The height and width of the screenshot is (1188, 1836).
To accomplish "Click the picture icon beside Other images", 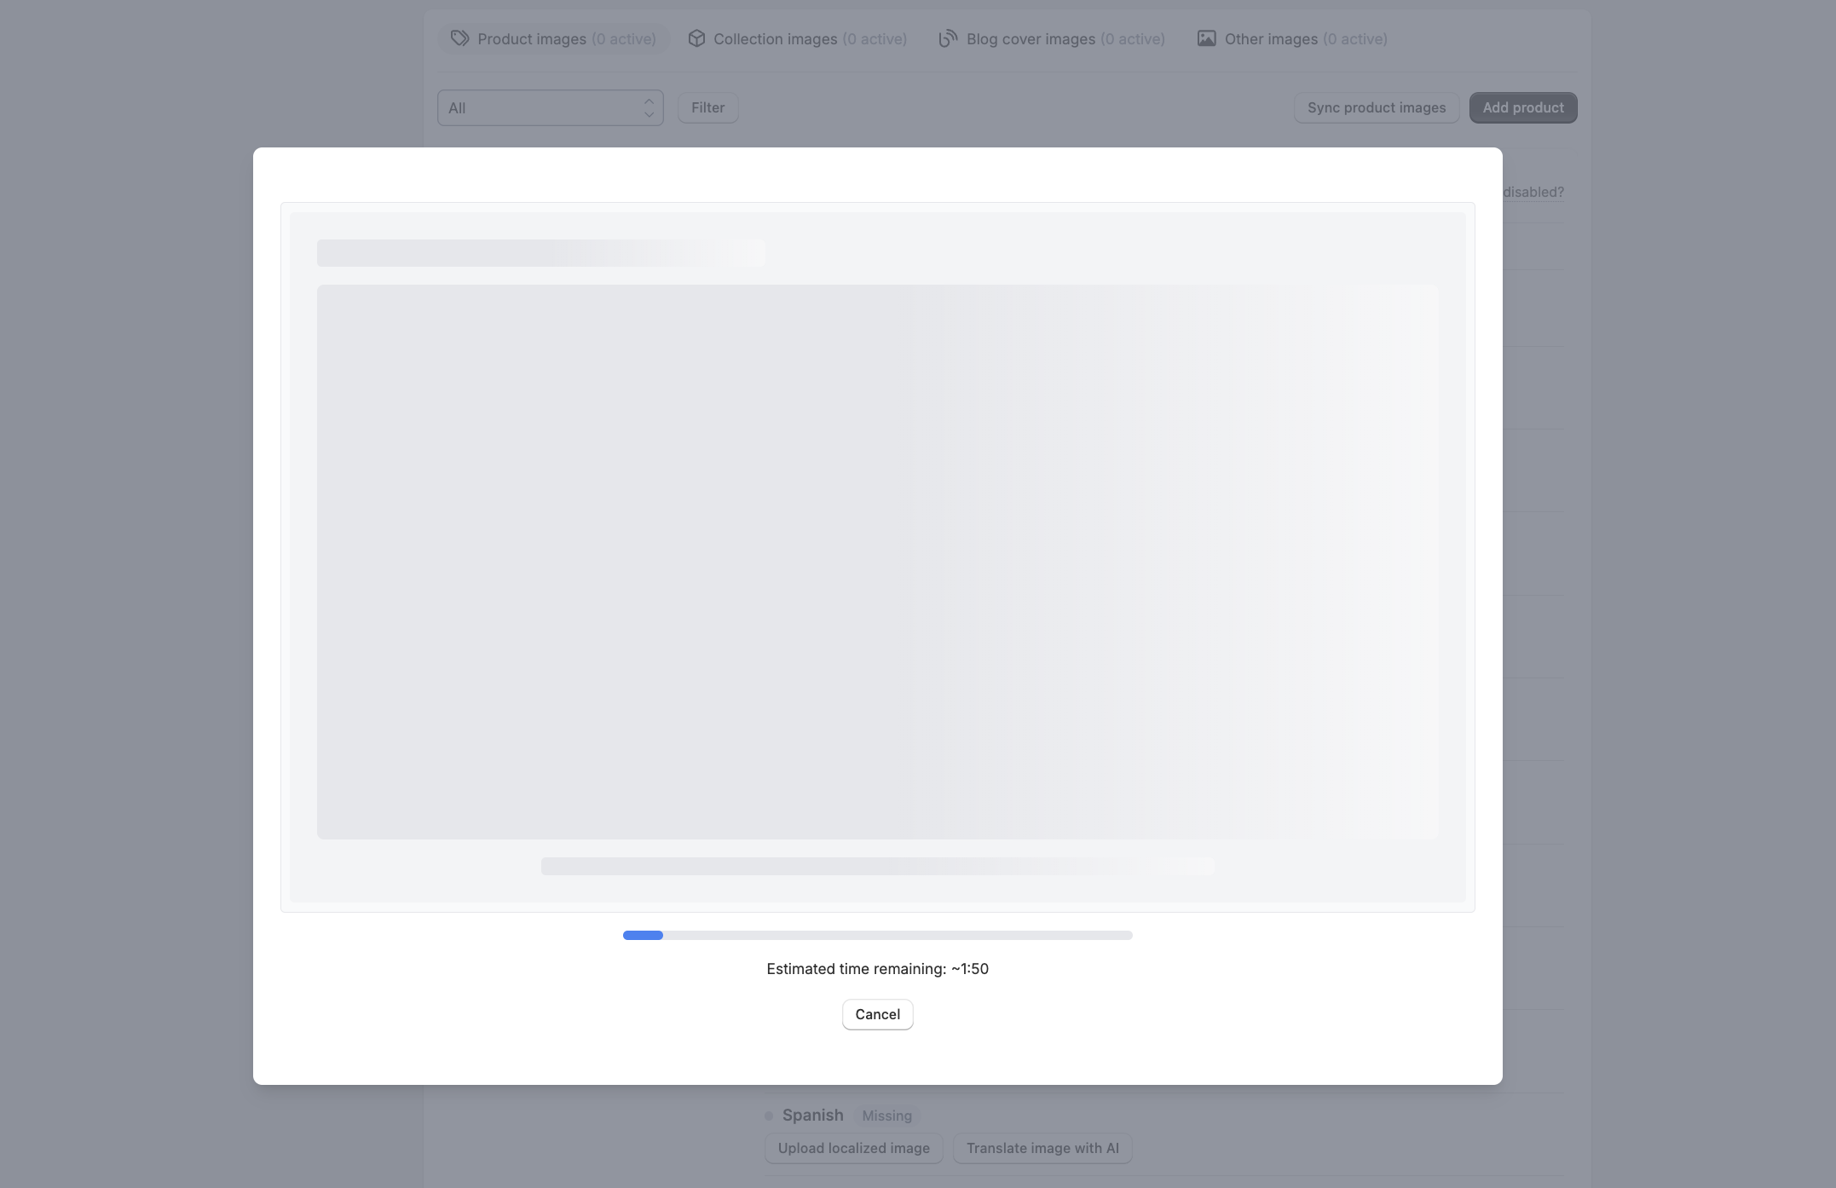I will pos(1206,38).
